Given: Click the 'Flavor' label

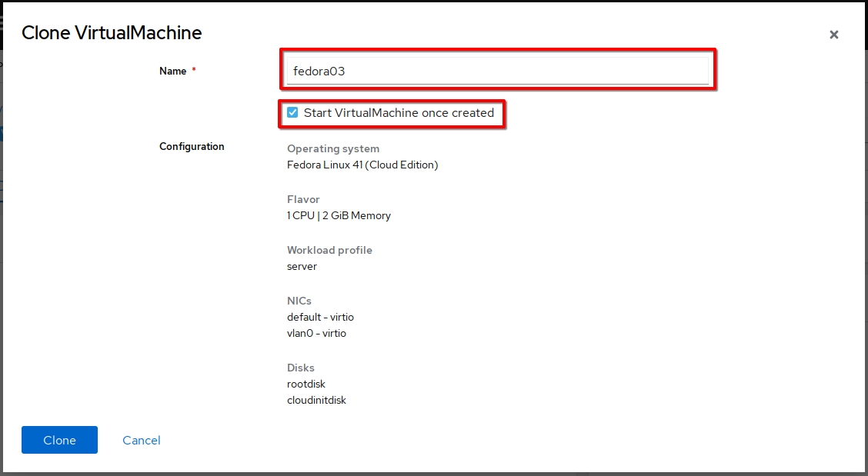Looking at the screenshot, I should 303,199.
